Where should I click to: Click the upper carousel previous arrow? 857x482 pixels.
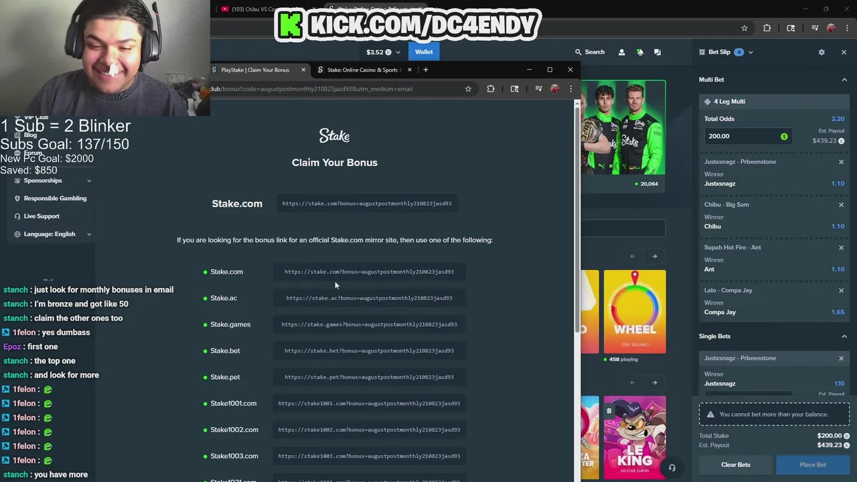(x=632, y=256)
